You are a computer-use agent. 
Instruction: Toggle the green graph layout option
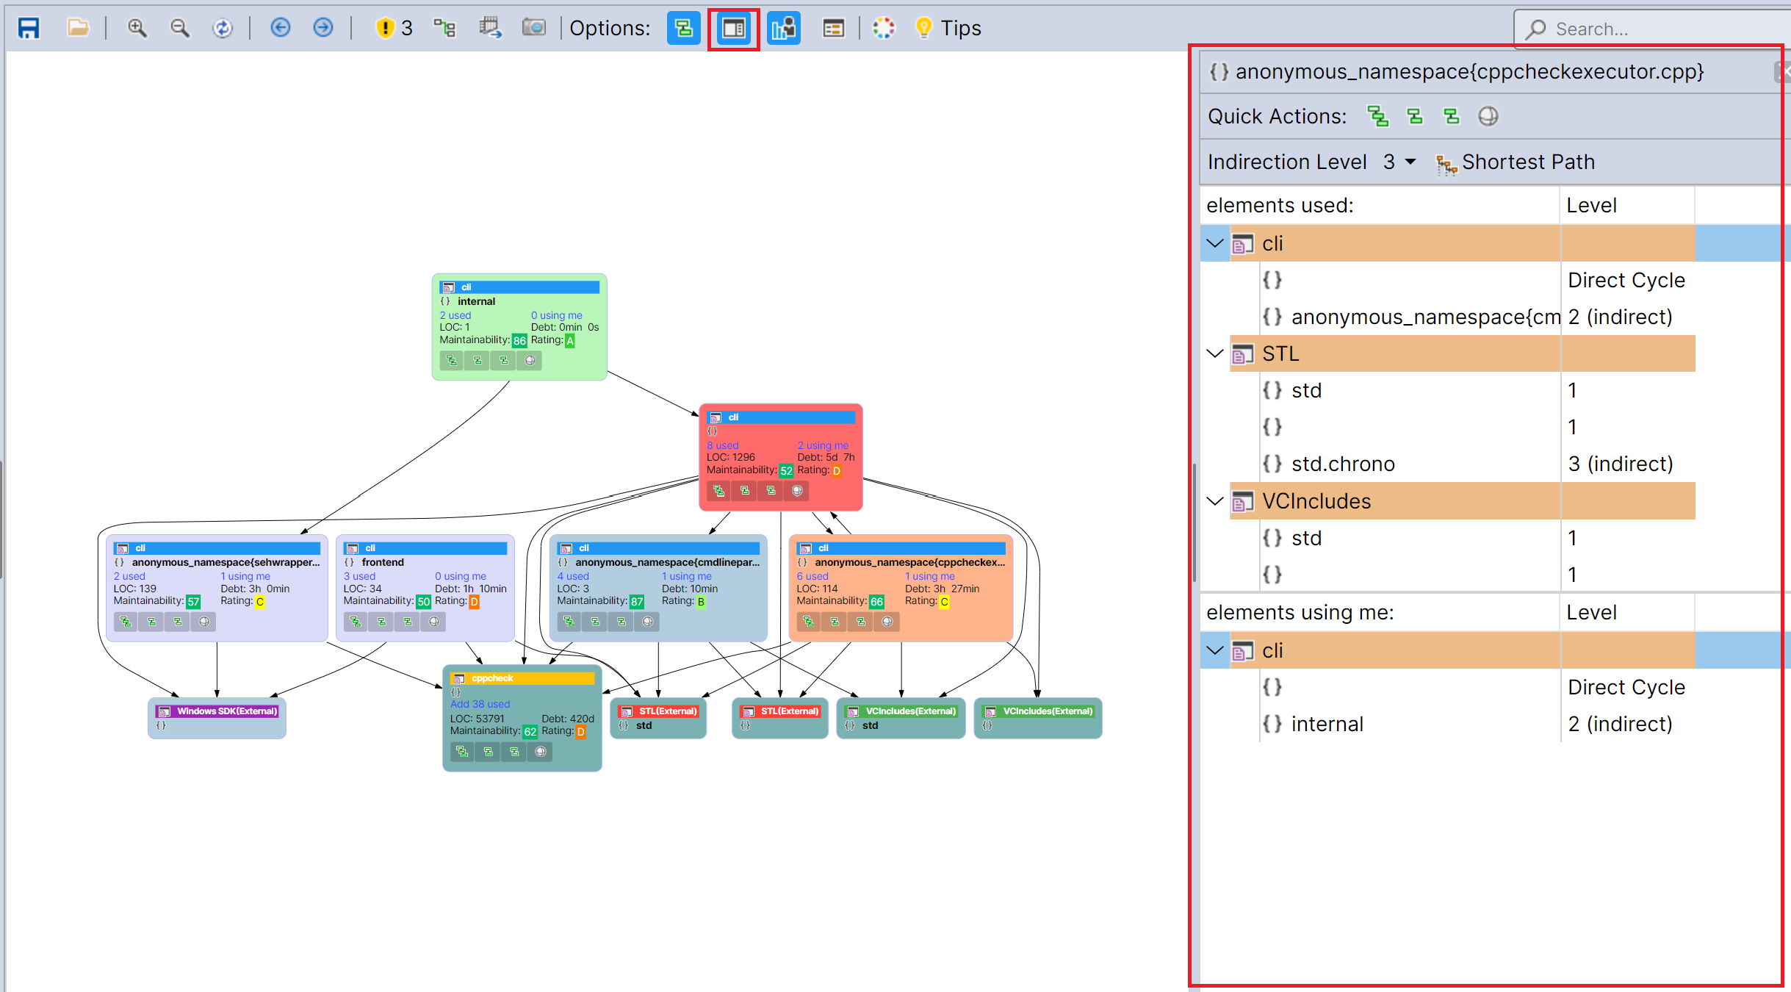pos(682,29)
